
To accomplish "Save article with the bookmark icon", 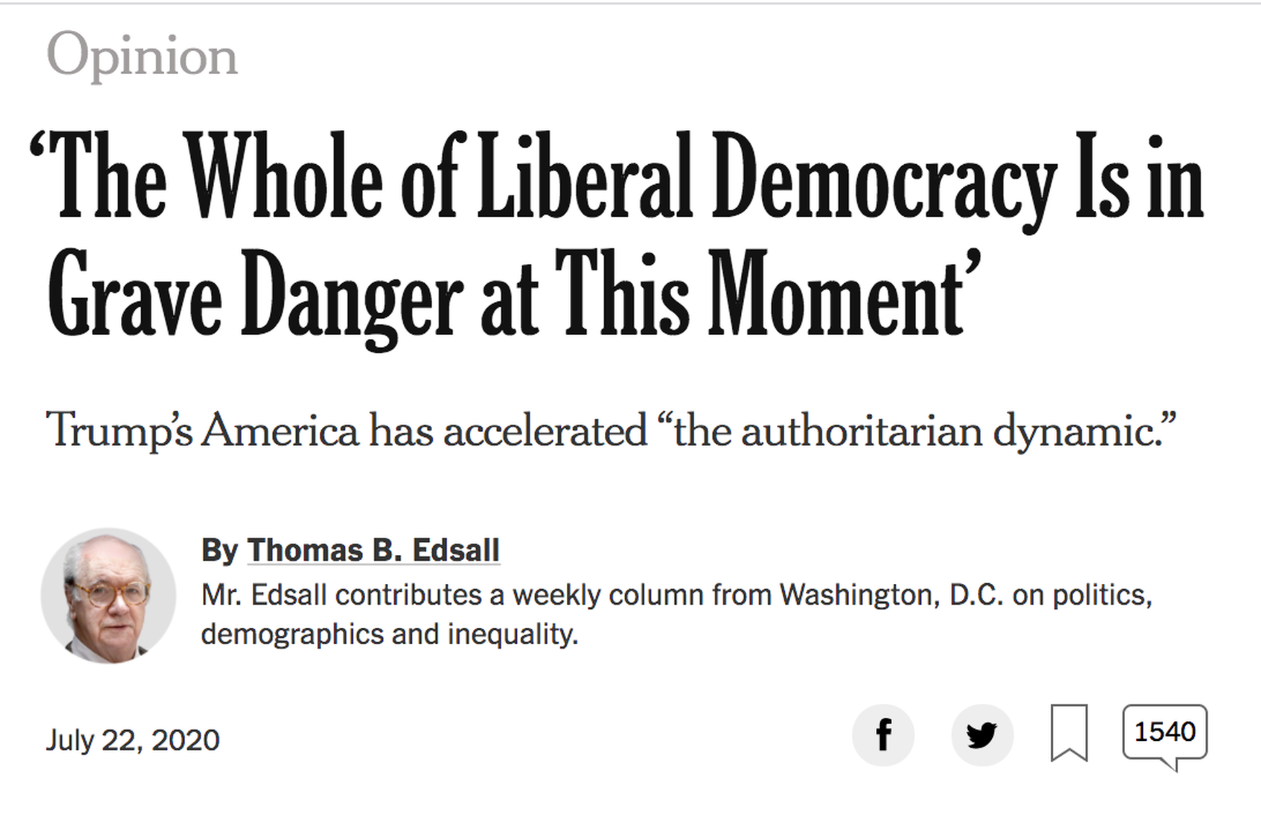I will pos(1069,734).
